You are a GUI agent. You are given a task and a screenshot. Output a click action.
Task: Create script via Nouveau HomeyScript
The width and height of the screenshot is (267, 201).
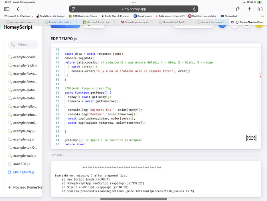(x=25, y=187)
